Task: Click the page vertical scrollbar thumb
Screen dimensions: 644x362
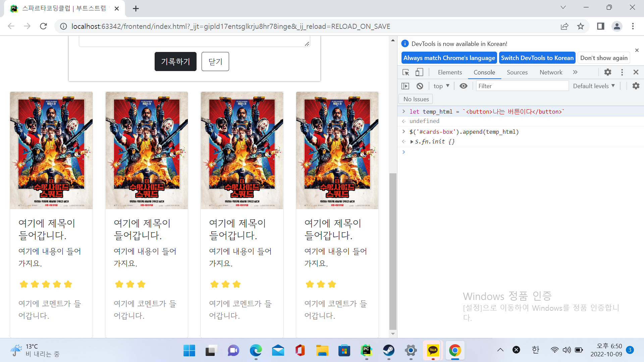Action: point(393,251)
